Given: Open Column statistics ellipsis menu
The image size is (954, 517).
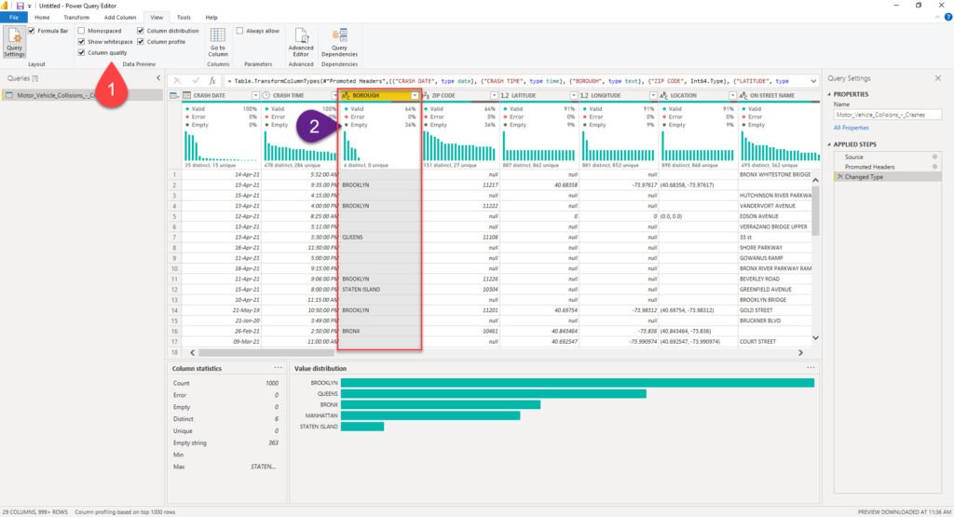Looking at the screenshot, I should (x=278, y=368).
